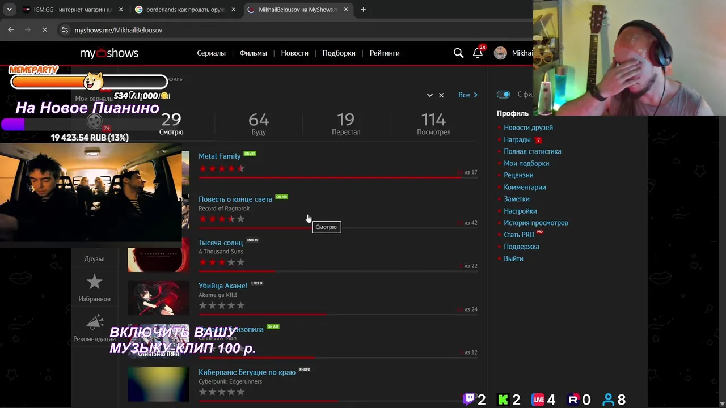
Task: Go to the MyShows logo homepage
Action: click(x=109, y=53)
